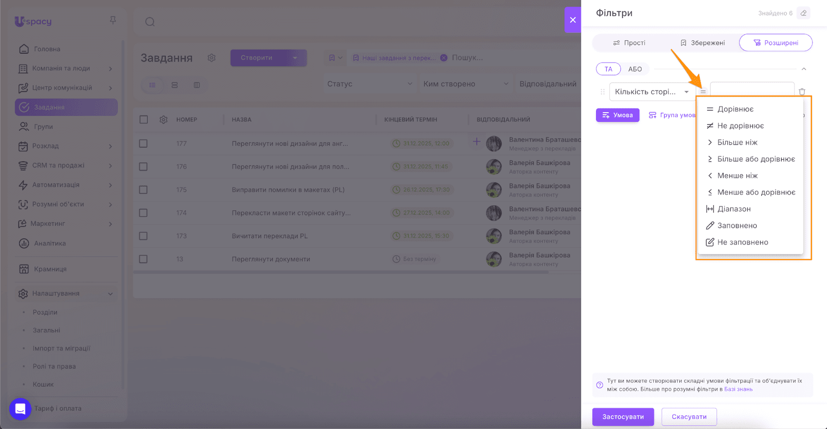Switch to the stacked rows view icon
Image resolution: width=827 pixels, height=429 pixels.
click(x=175, y=85)
